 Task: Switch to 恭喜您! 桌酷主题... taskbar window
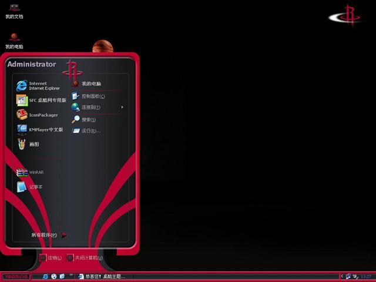coord(102,277)
